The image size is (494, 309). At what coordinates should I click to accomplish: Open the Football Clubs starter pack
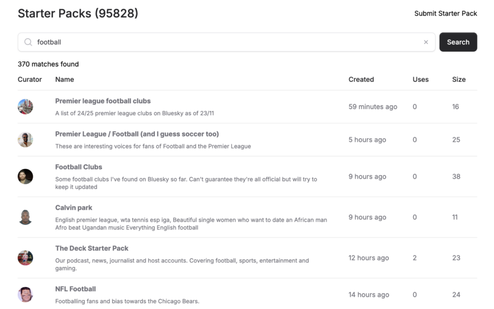click(x=79, y=167)
